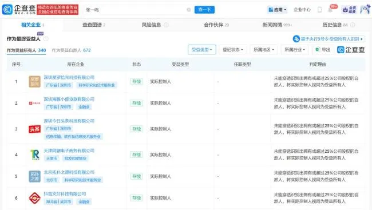Expand the 所属地区 filter dropdown
This screenshot has height=210, width=372.
(x=264, y=50)
